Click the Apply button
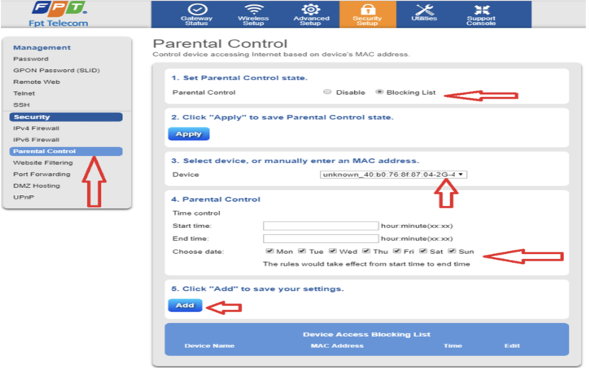This screenshot has height=368, width=589. click(188, 134)
